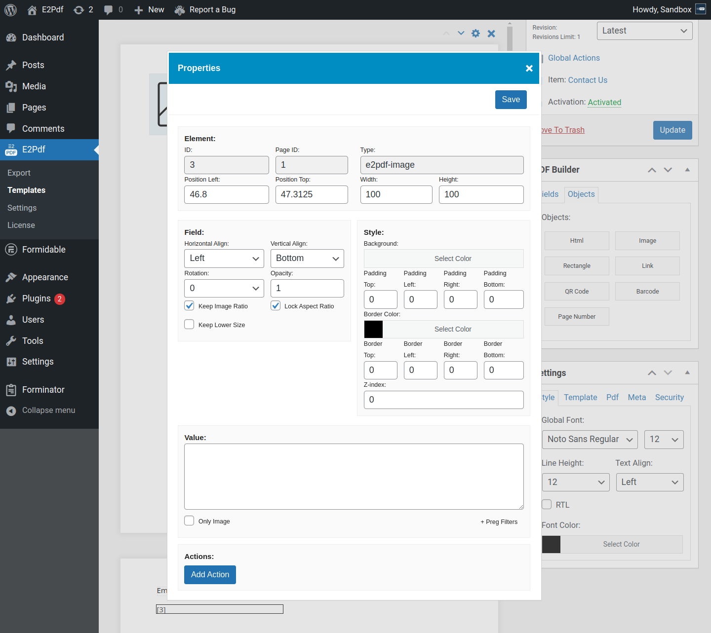Expand the Vertical Align dropdown
Image resolution: width=711 pixels, height=633 pixels.
[307, 259]
